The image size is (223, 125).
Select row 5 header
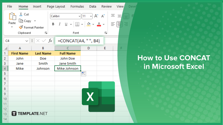[x=5, y=73]
